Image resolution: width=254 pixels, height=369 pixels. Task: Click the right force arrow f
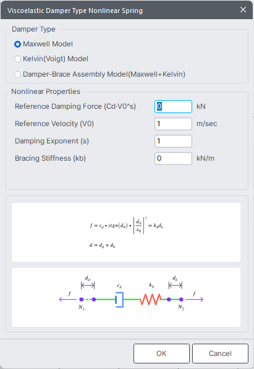tap(195, 299)
